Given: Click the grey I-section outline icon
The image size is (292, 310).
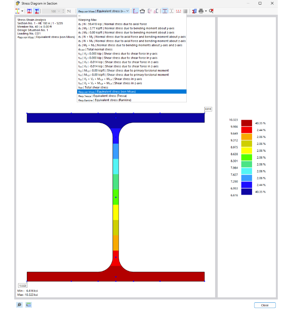Looking at the screenshot, I should click(x=172, y=11).
